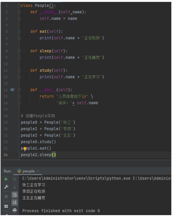
Task: Click the yellow intention lightbulb on line 23
Action: [25, 149]
